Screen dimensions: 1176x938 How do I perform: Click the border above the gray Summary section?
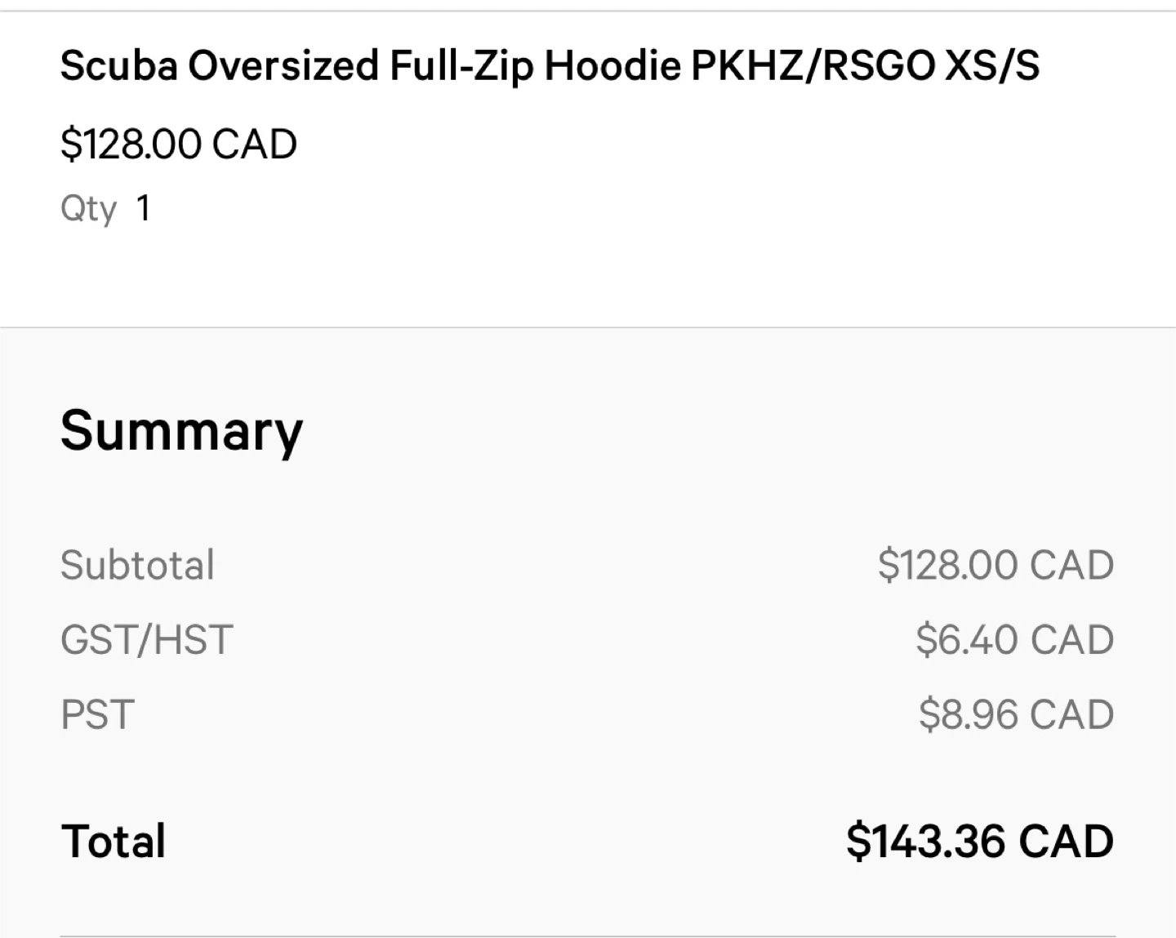[588, 327]
